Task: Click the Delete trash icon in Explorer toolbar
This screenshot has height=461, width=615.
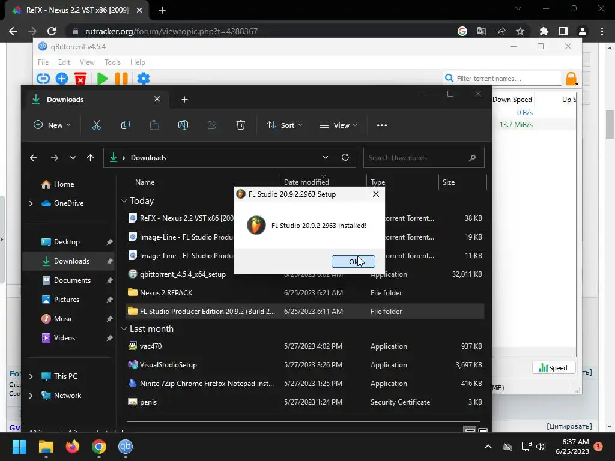Action: 241,125
